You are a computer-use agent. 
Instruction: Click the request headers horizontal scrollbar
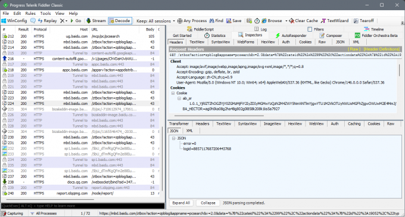[x=220, y=116]
